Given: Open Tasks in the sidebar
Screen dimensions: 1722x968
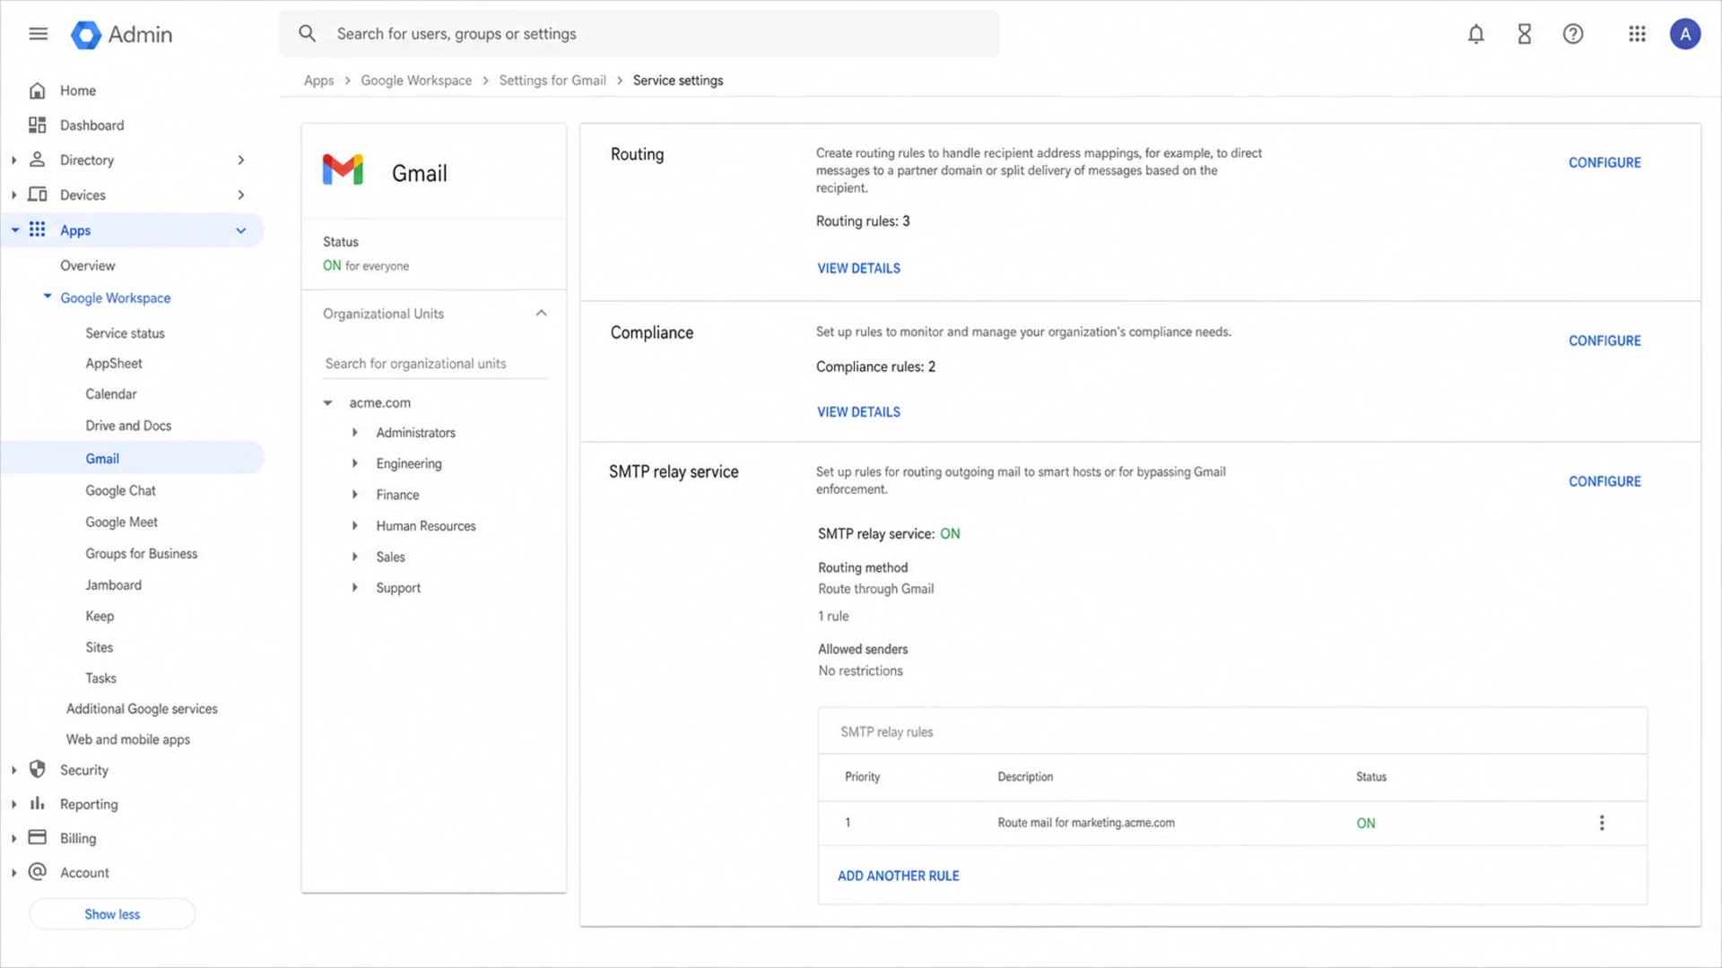Looking at the screenshot, I should coord(100,678).
